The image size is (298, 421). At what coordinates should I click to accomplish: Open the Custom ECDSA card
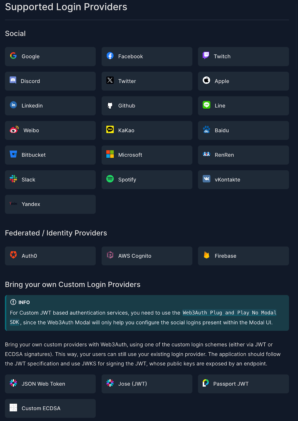[50, 408]
